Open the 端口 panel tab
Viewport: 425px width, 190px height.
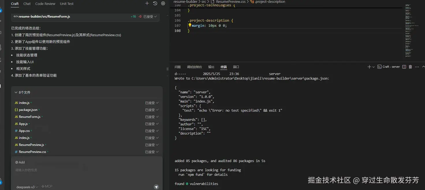click(236, 67)
